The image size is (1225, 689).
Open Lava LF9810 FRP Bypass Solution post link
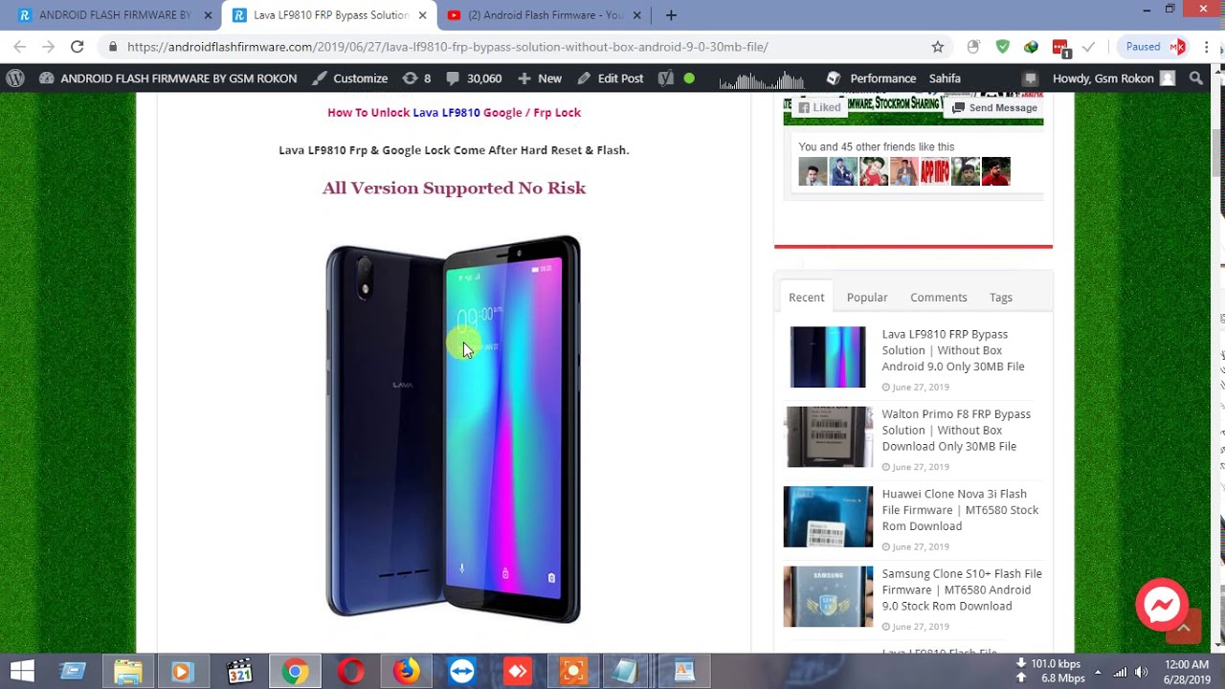[x=953, y=350]
